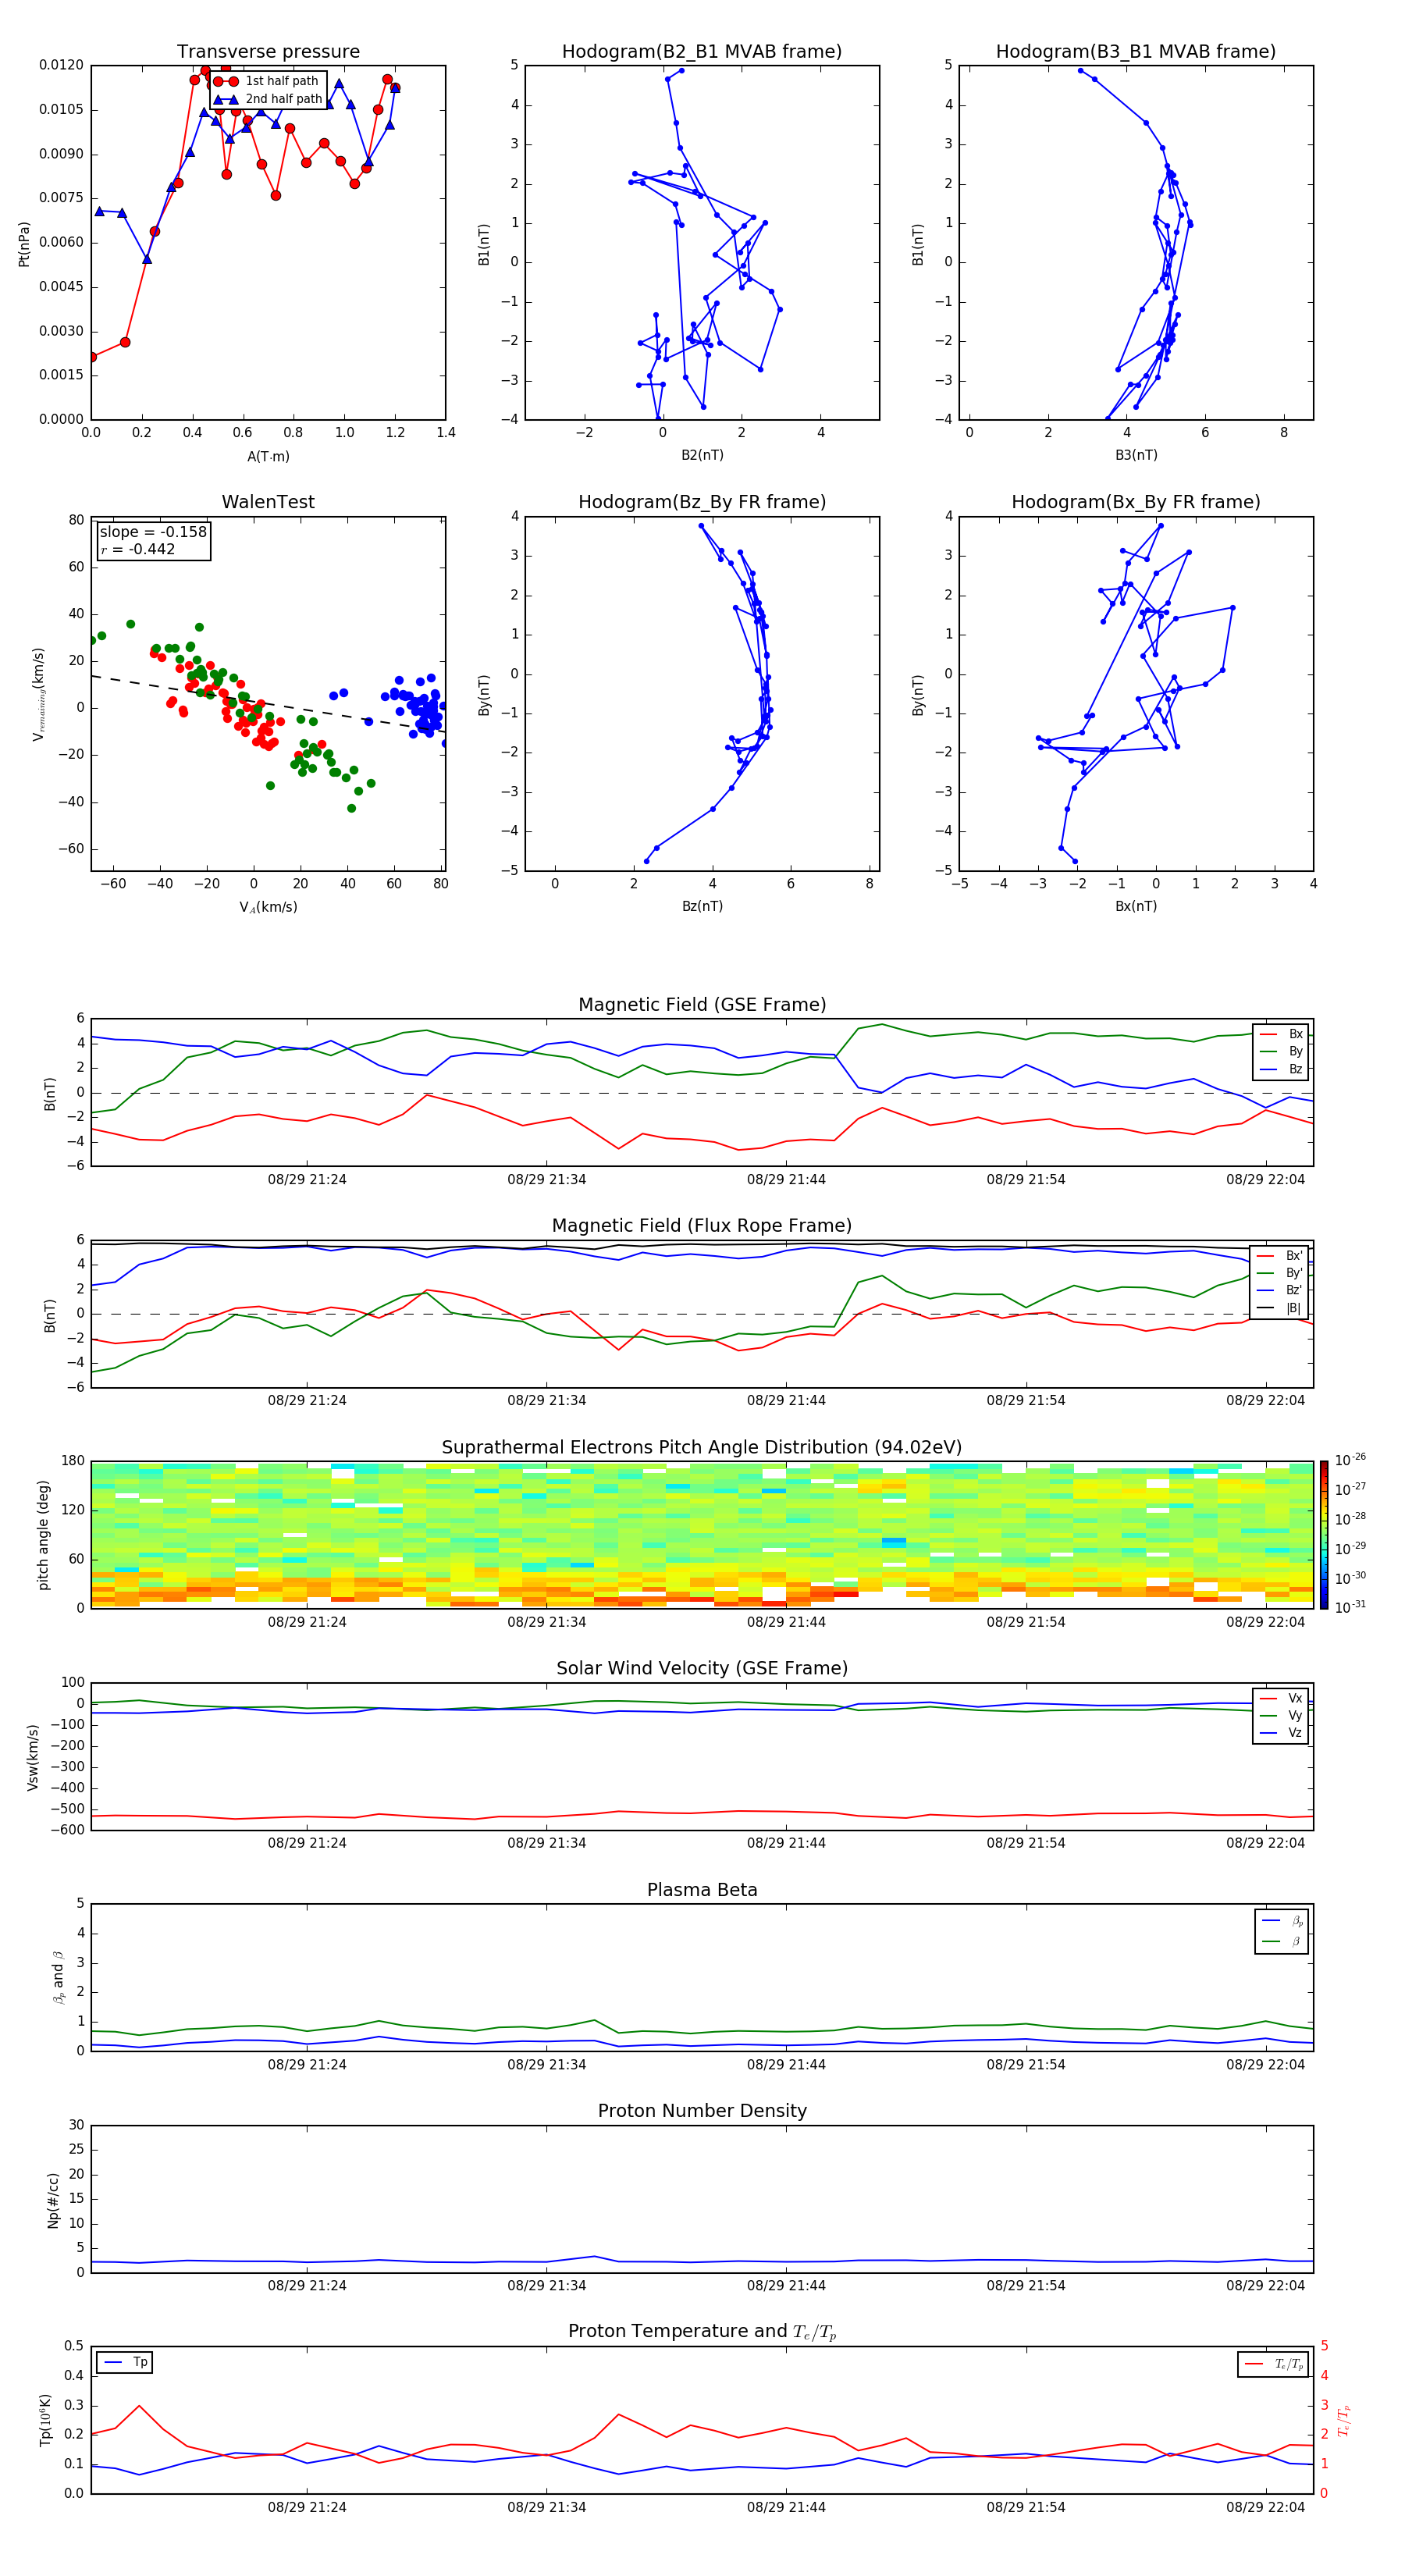The width and height of the screenshot is (1405, 2576).
Task: Click the A(T·m) x-axis label
Action: point(268,457)
